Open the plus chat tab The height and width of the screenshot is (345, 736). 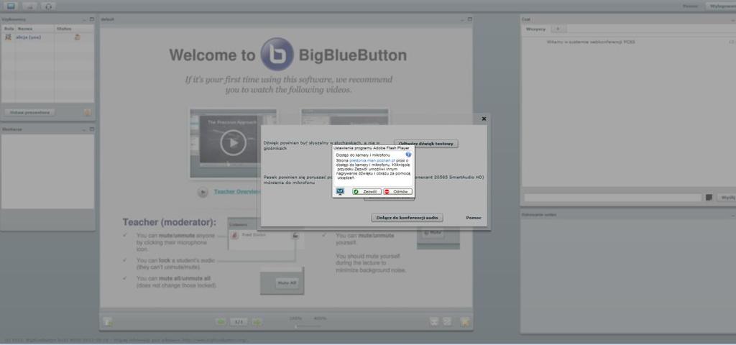tap(558, 29)
